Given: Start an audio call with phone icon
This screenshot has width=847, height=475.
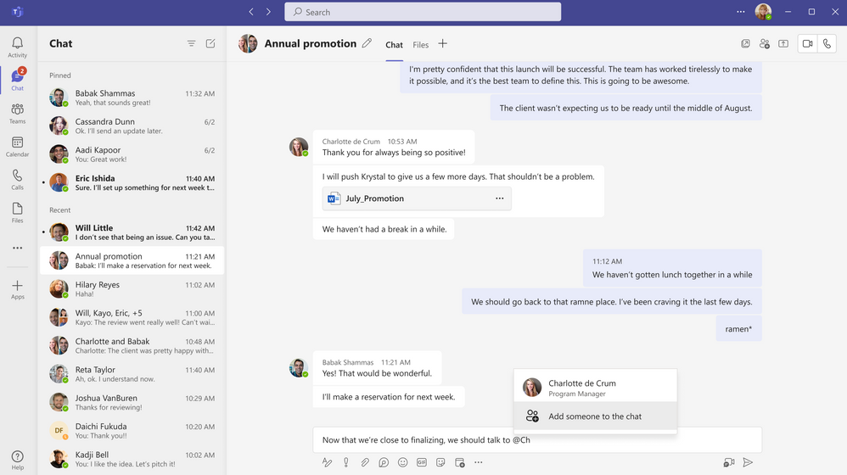Looking at the screenshot, I should (827, 44).
